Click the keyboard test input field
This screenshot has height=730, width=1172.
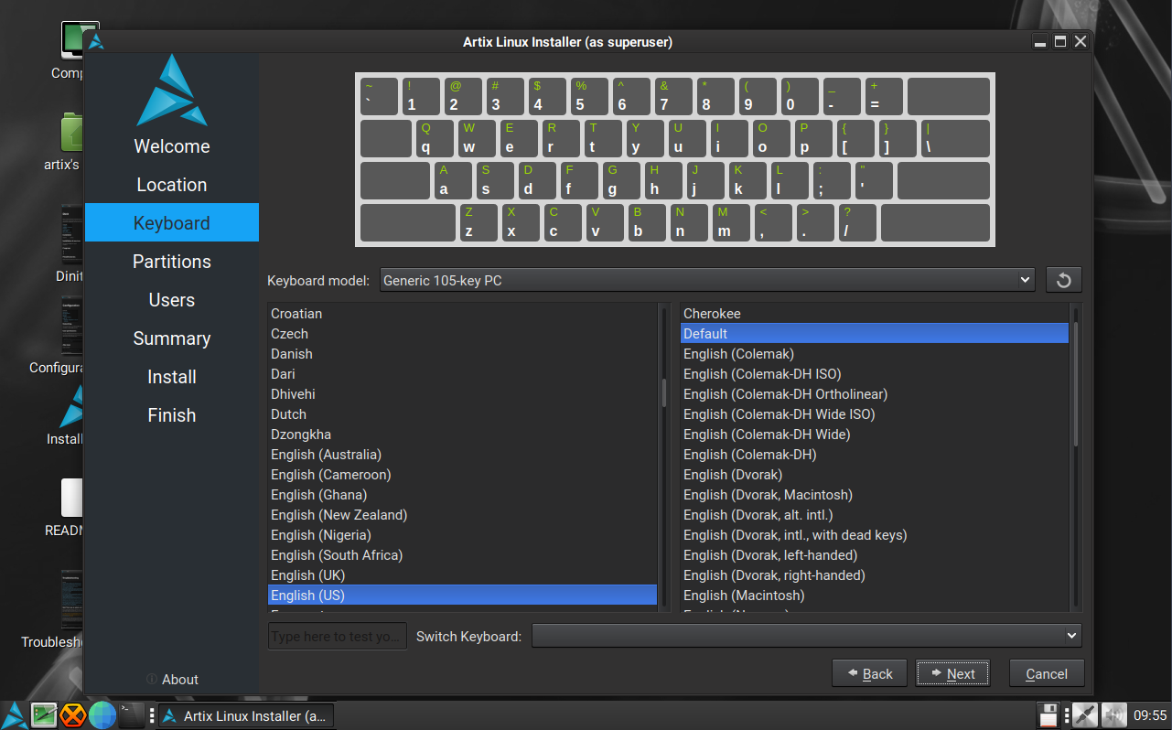click(x=337, y=636)
